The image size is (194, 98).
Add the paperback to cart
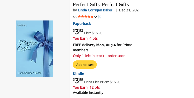pos(85,65)
